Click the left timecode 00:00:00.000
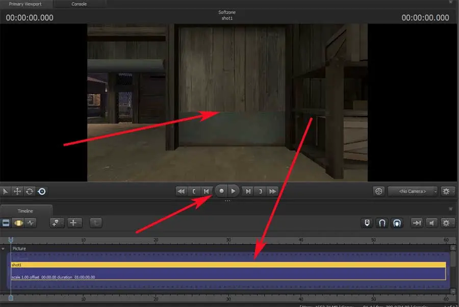This screenshot has width=459, height=307. point(30,18)
